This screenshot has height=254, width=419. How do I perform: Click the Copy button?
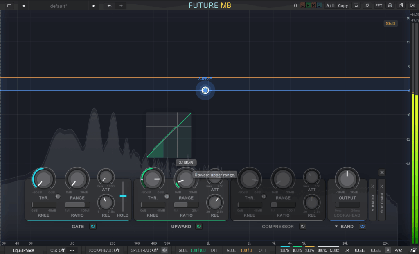(x=343, y=6)
